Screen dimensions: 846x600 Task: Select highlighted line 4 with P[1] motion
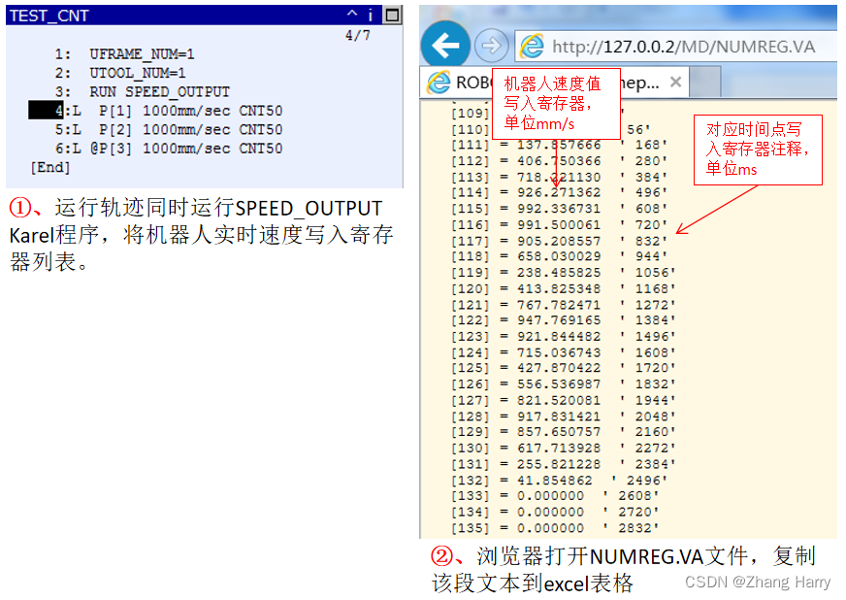[x=155, y=111]
